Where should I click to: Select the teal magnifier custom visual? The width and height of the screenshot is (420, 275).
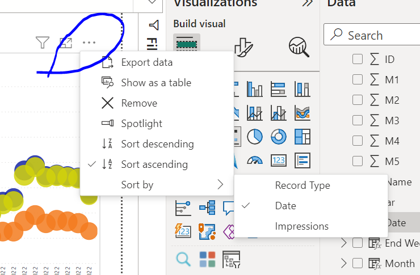tap(183, 259)
